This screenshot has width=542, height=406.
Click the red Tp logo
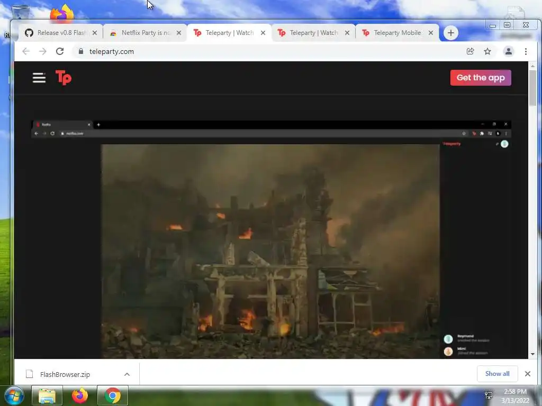click(64, 77)
